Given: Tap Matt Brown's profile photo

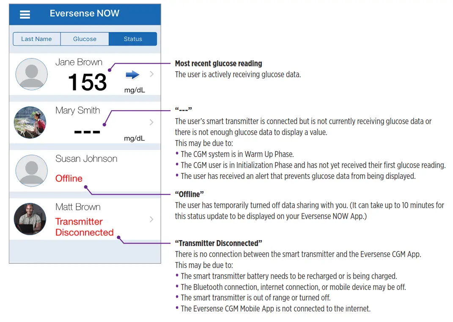Looking at the screenshot, I should (30, 219).
